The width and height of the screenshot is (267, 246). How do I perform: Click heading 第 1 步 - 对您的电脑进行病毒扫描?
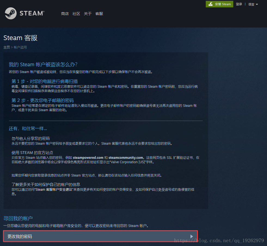[45, 81]
